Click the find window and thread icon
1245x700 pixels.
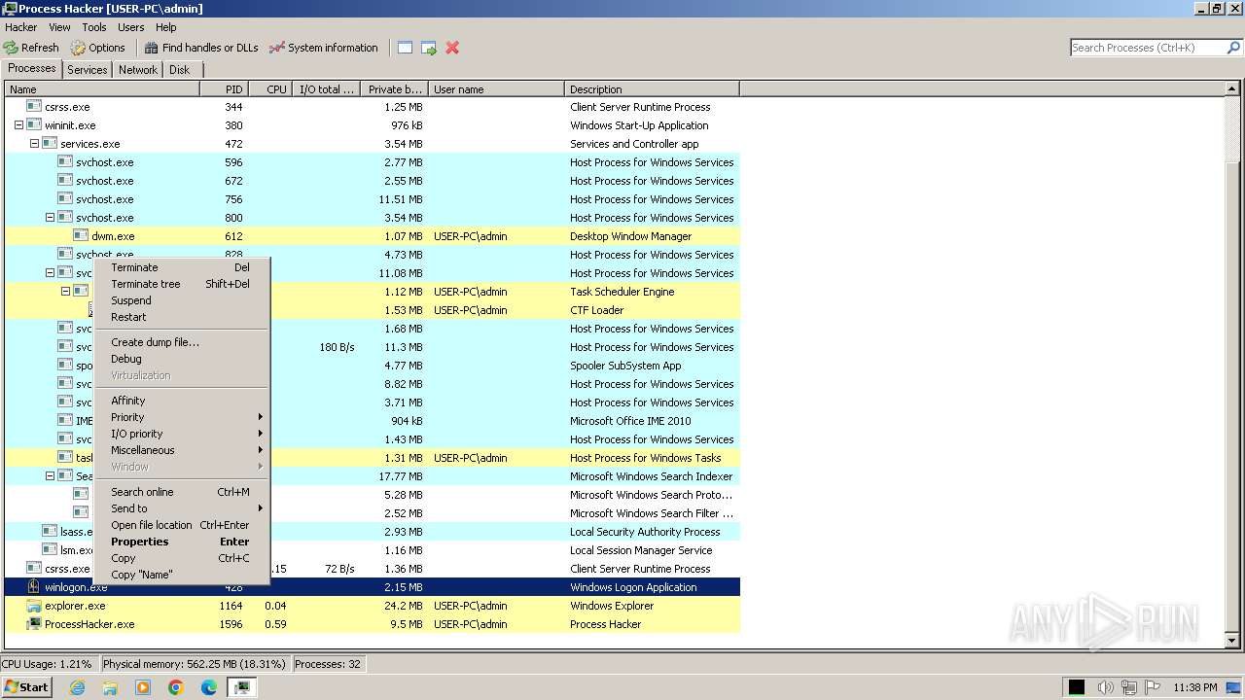[x=428, y=48]
